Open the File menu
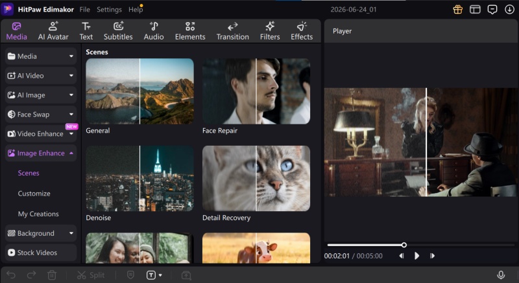The image size is (519, 283). pos(85,10)
